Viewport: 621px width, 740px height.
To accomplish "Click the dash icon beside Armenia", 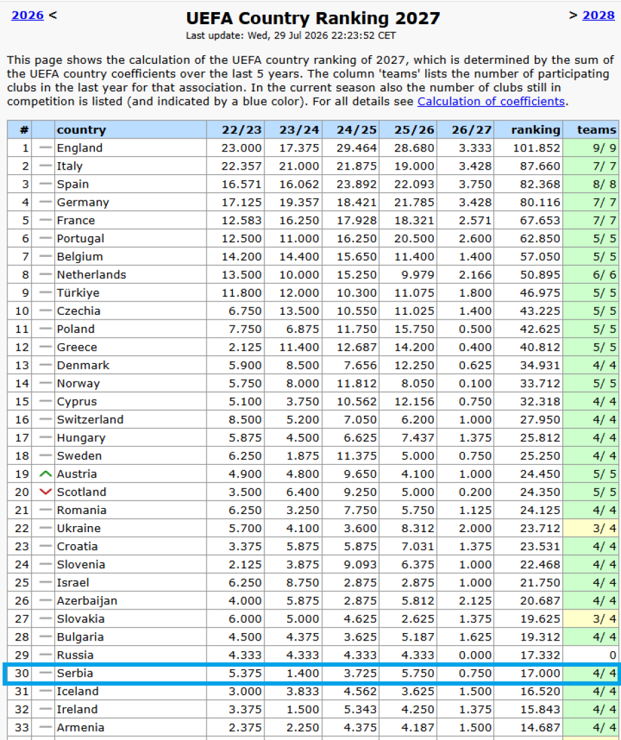I will pos(45,727).
